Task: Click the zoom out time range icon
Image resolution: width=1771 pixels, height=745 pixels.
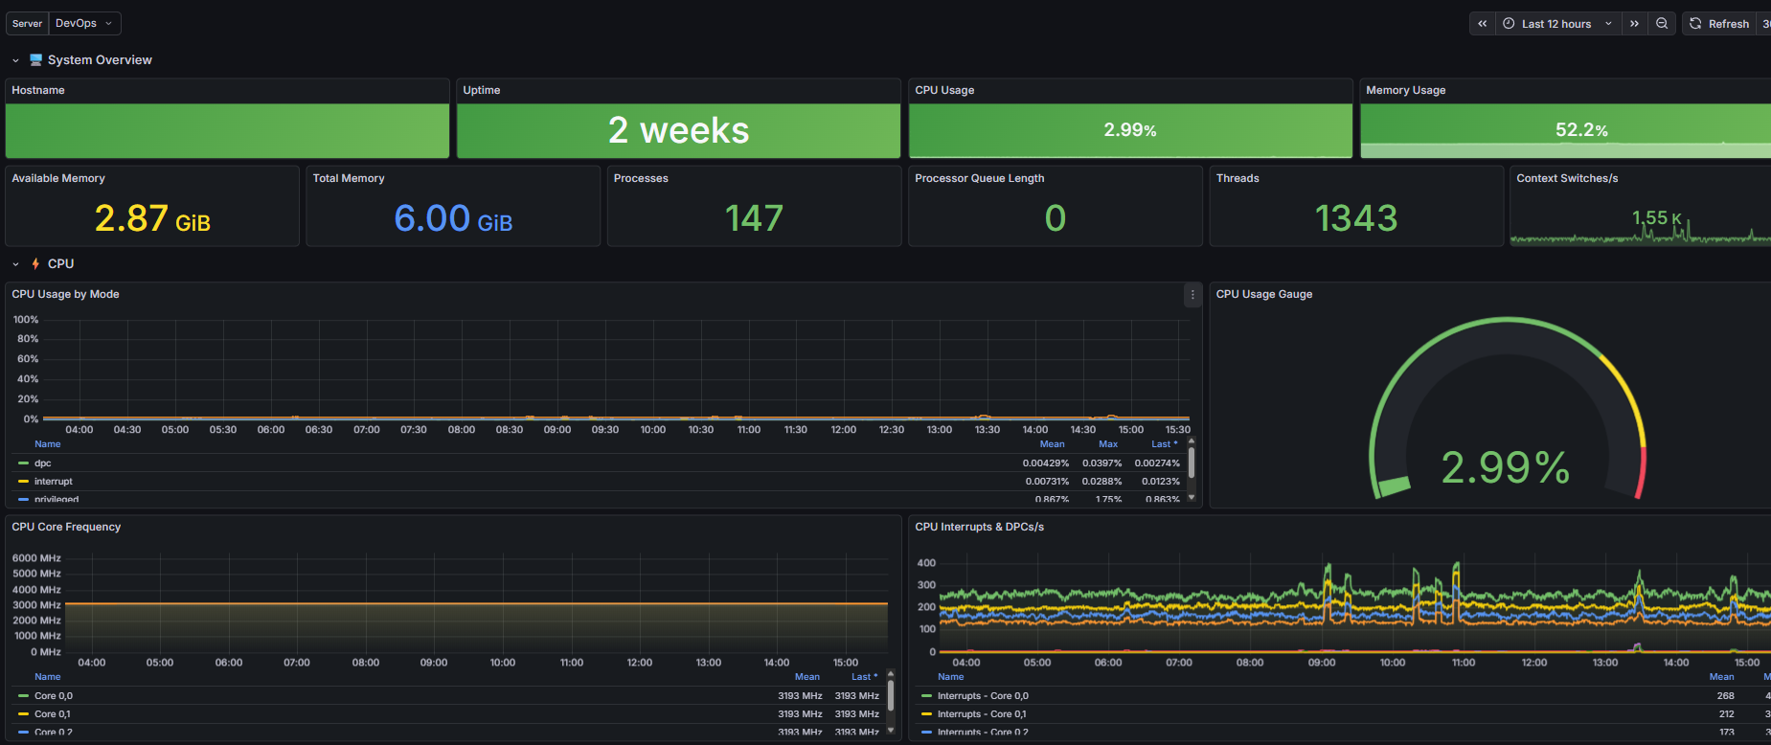Action: click(x=1662, y=24)
